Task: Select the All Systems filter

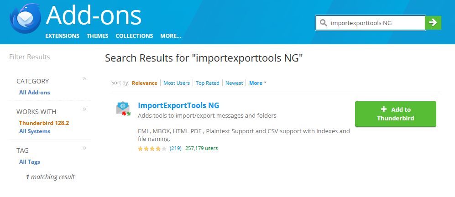Action: (x=35, y=131)
